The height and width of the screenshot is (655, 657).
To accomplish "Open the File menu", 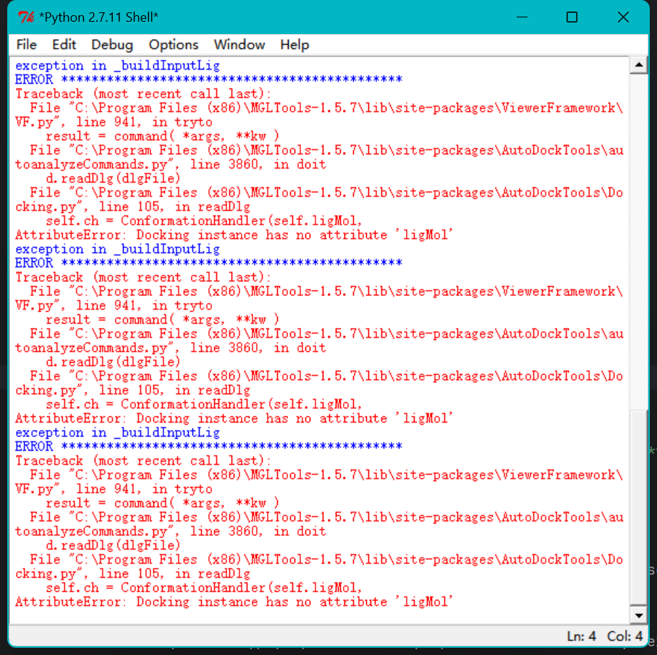I will point(26,44).
